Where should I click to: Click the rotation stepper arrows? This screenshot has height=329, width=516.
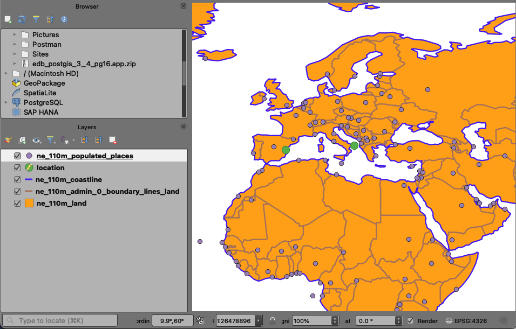398,320
